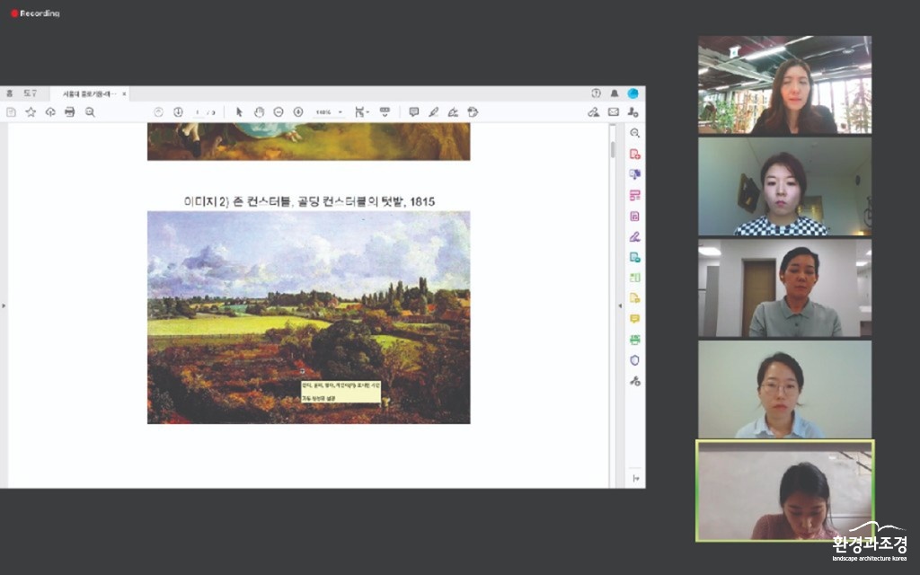
Task: Open More Tools icon in right pane
Action: click(635, 381)
